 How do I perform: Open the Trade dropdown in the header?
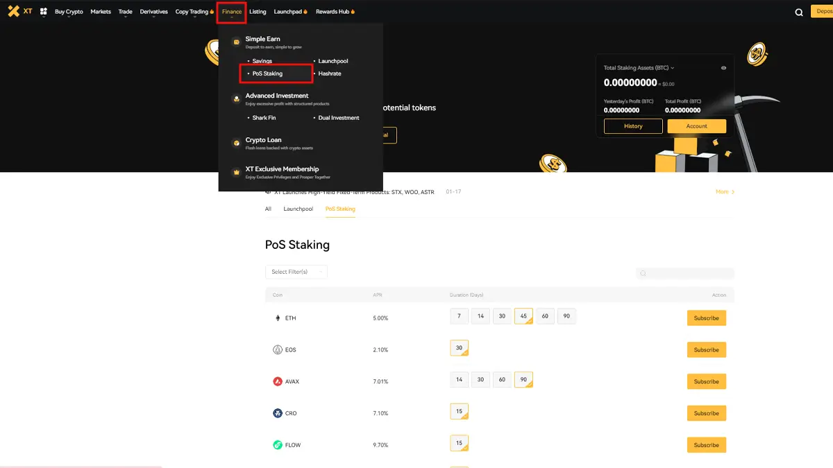coord(125,12)
